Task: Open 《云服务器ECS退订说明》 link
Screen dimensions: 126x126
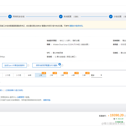Action: coord(14,90)
